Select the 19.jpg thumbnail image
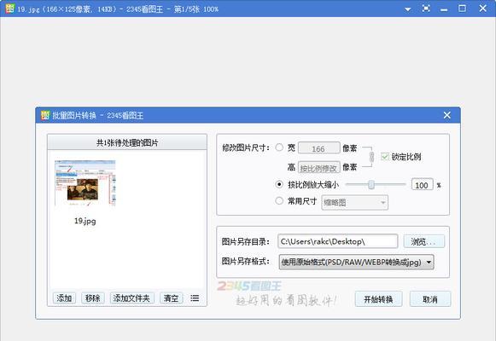 pyautogui.click(x=85, y=183)
